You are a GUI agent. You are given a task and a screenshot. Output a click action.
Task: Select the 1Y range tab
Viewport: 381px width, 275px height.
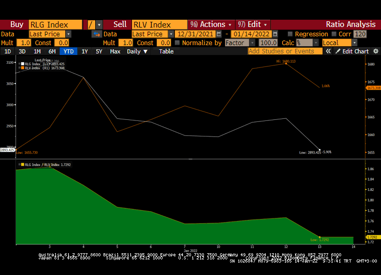pyautogui.click(x=84, y=51)
